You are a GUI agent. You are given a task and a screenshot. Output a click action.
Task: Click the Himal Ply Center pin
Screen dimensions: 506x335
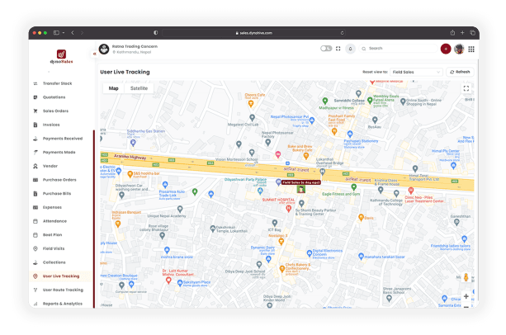coord(453,165)
